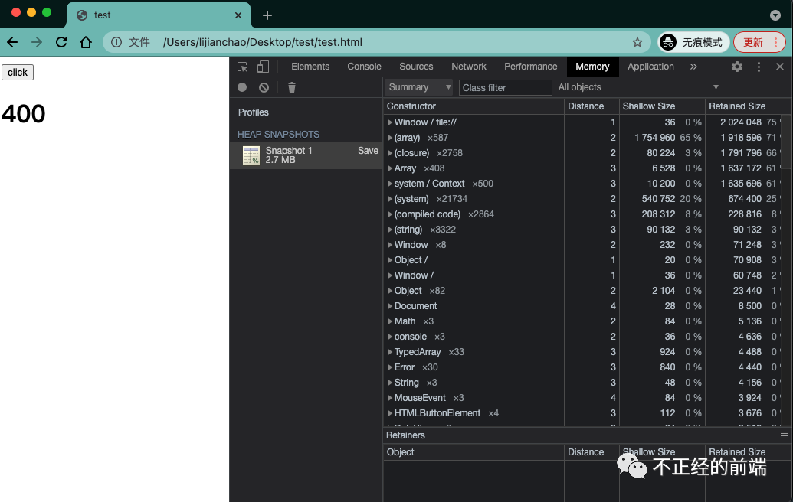This screenshot has height=502, width=793.
Task: Switch to the Network tab
Action: [x=469, y=67]
